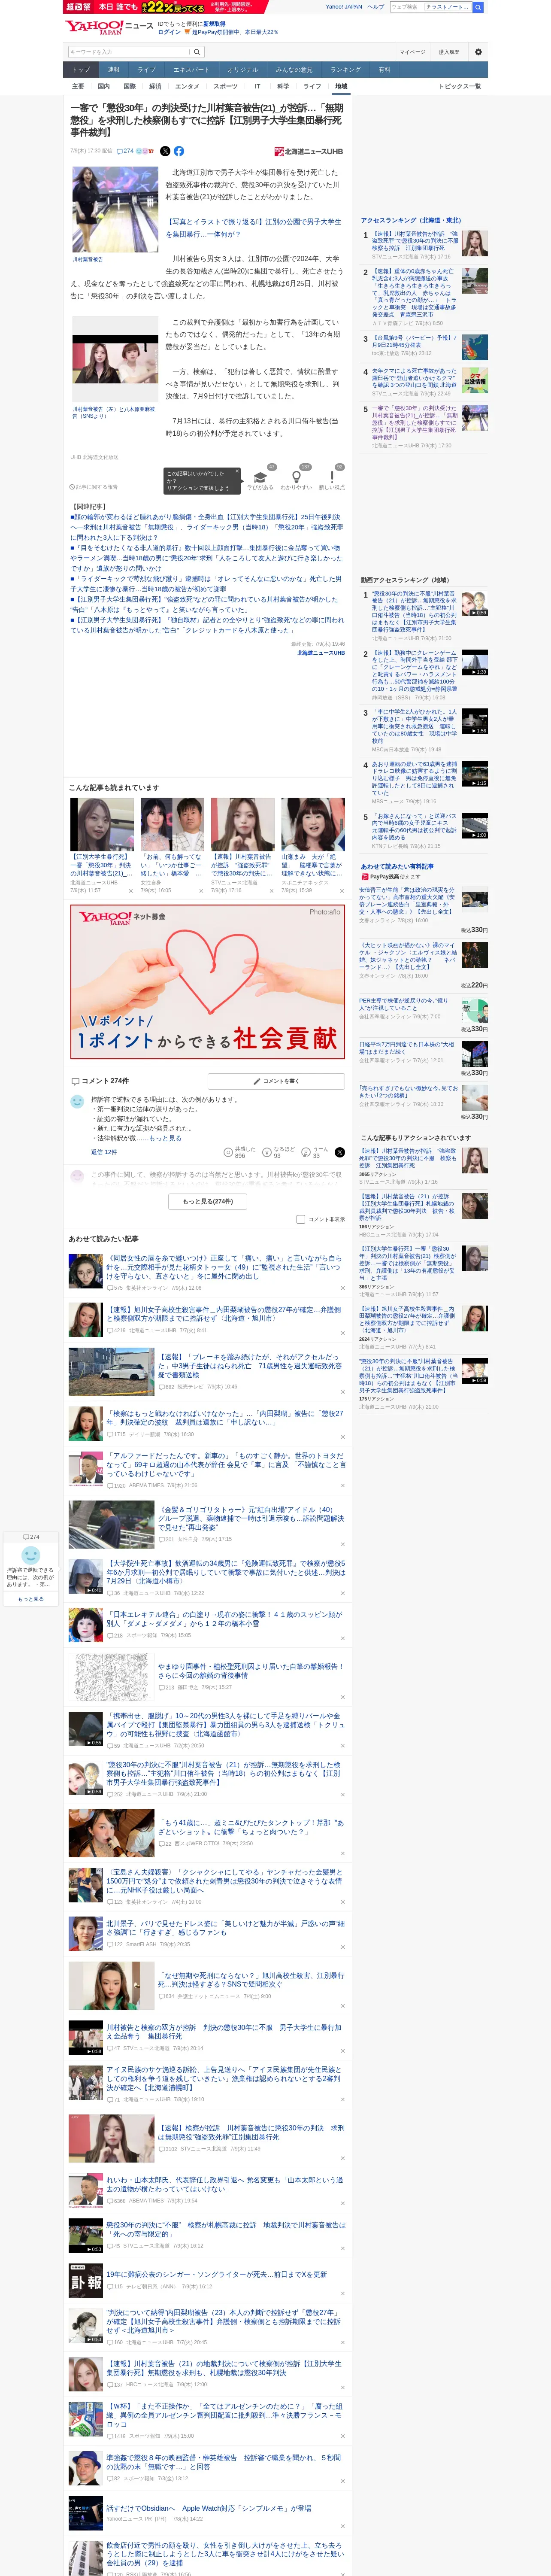This screenshot has width=551, height=2576.
Task: Share the article on X
Action: point(165,151)
